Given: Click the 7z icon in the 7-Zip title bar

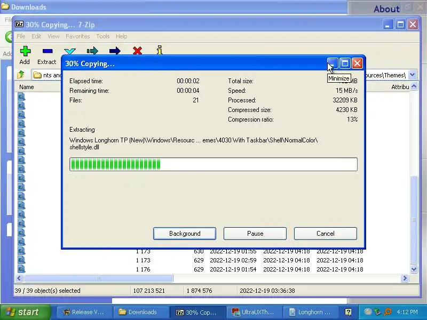Looking at the screenshot, I should [19, 24].
